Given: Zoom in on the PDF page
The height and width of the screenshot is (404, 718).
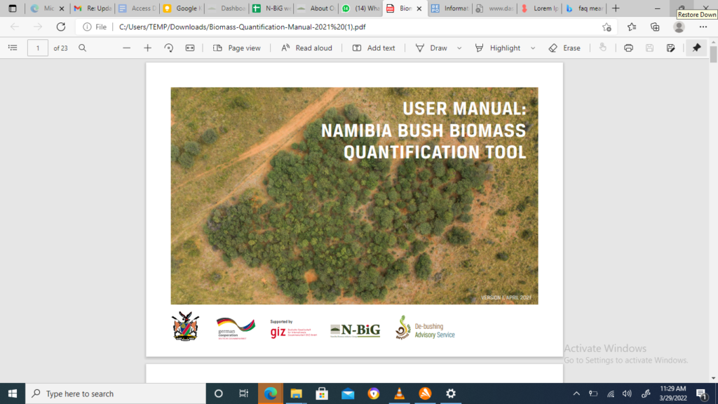Looking at the screenshot, I should pyautogui.click(x=147, y=48).
